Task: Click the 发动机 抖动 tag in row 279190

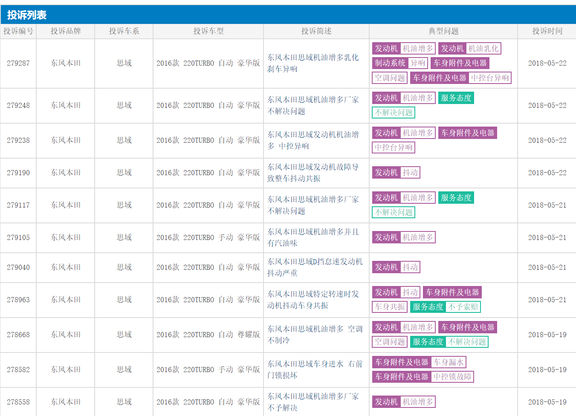Action: coord(396,173)
